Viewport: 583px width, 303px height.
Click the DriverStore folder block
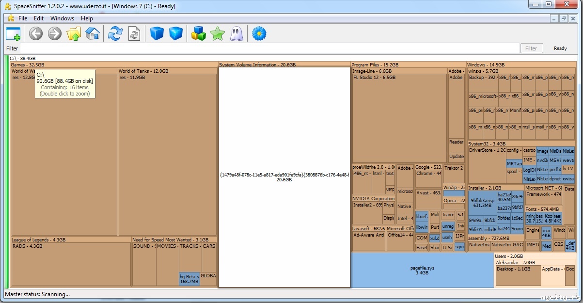[x=487, y=165]
